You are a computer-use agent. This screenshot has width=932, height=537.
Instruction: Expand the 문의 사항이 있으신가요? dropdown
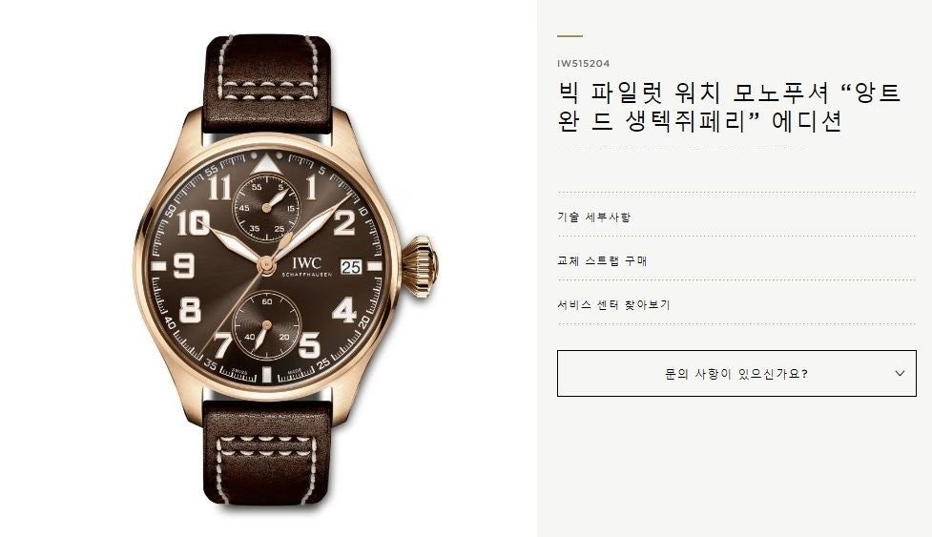pyautogui.click(x=736, y=373)
